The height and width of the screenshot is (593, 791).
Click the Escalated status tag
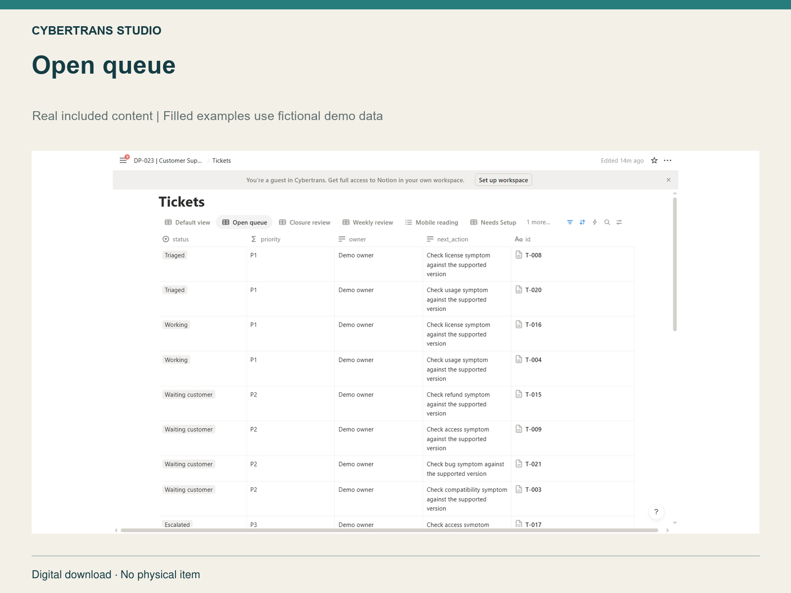tap(177, 524)
